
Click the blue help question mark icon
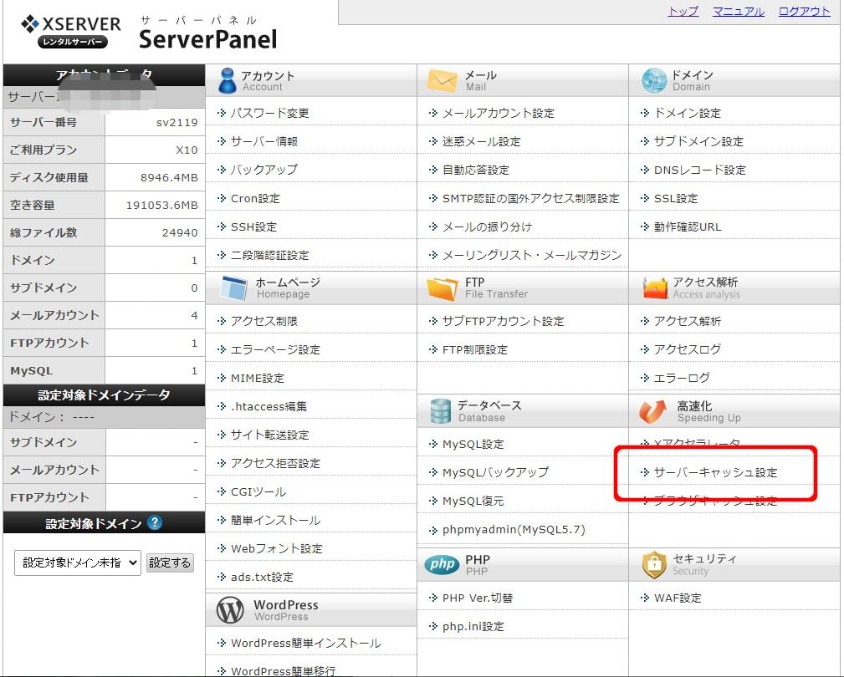(155, 522)
